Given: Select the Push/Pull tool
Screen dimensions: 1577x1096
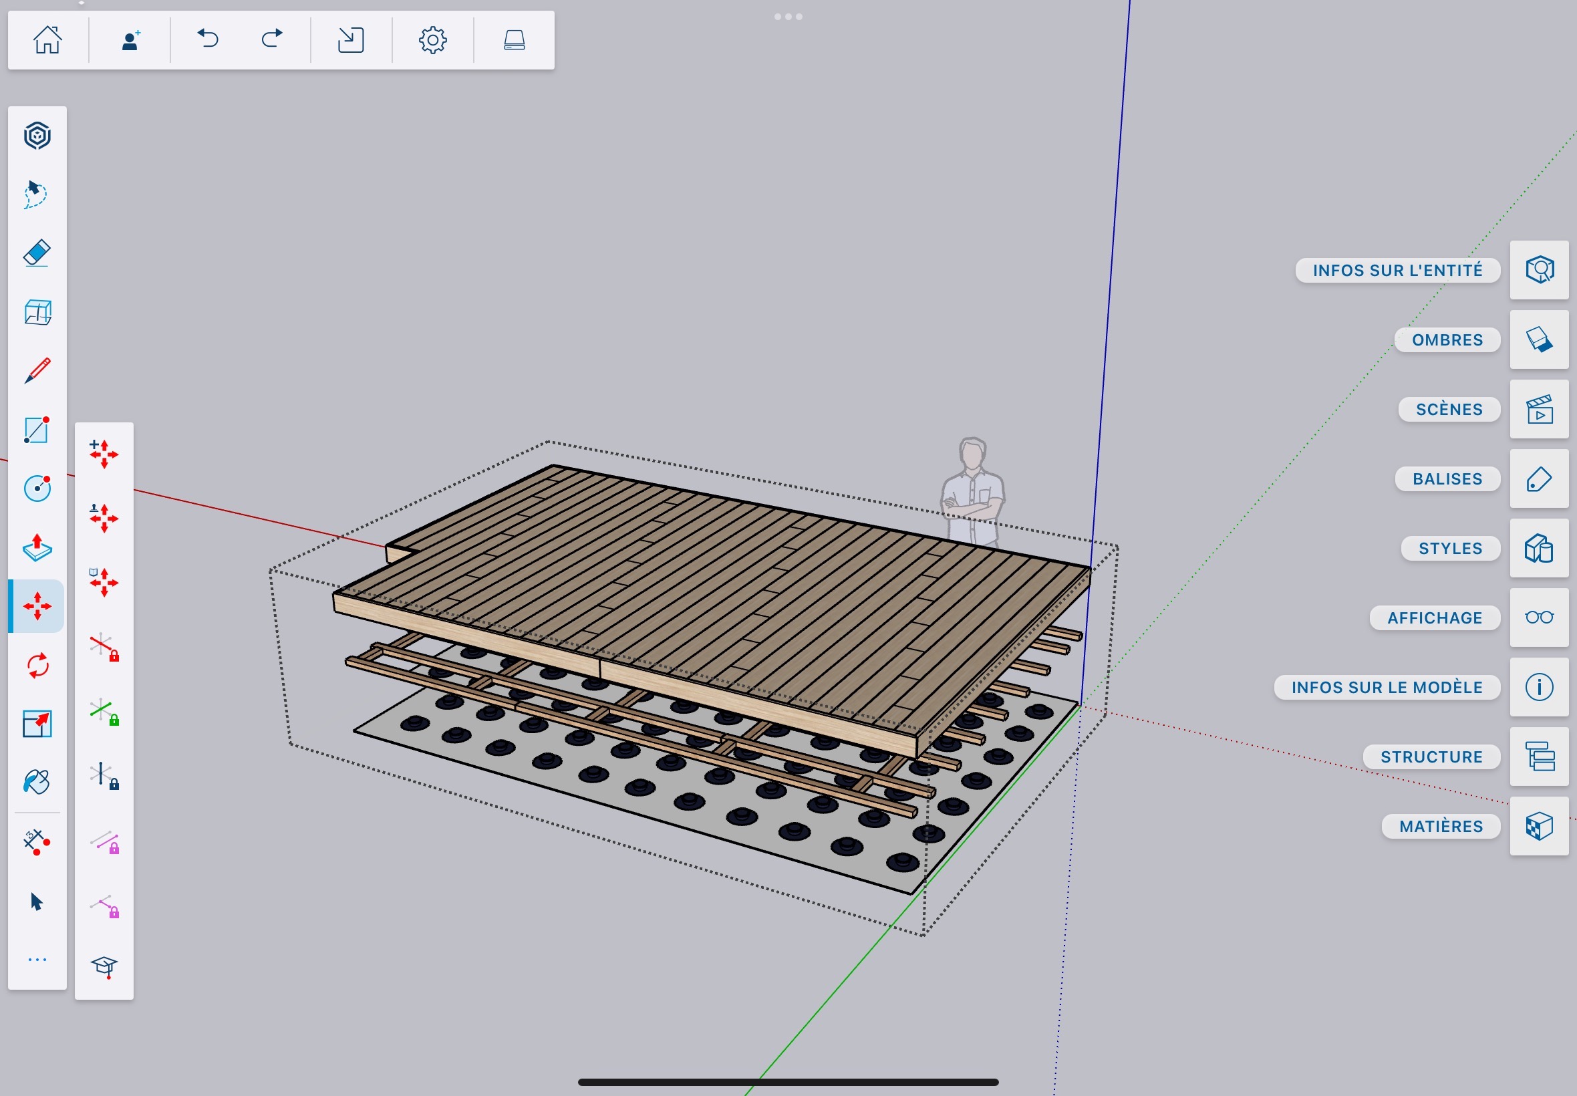Looking at the screenshot, I should coord(37,547).
